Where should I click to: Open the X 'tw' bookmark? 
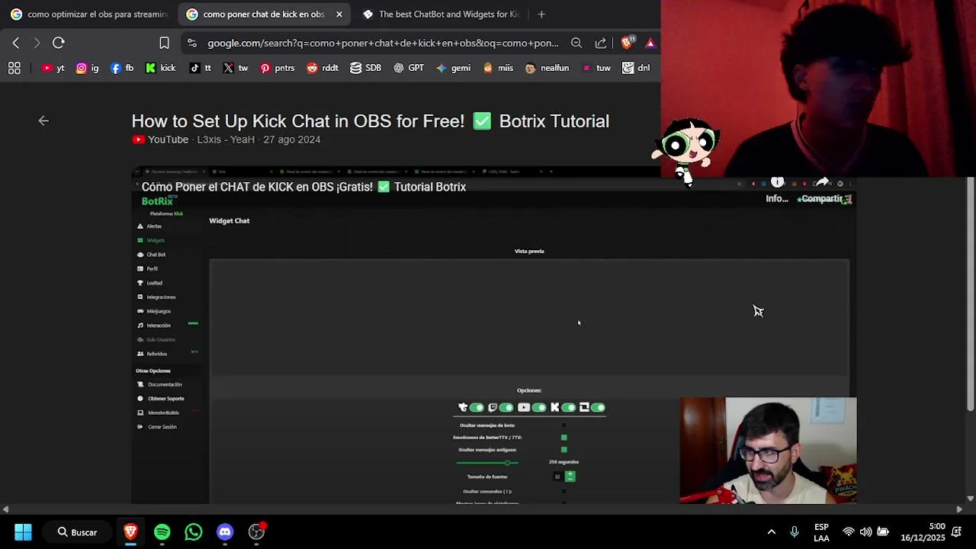(236, 68)
